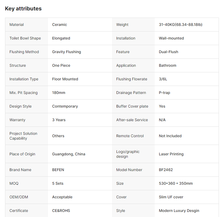Select the Gravity Flushing value
224x217 pixels.
click(66, 52)
